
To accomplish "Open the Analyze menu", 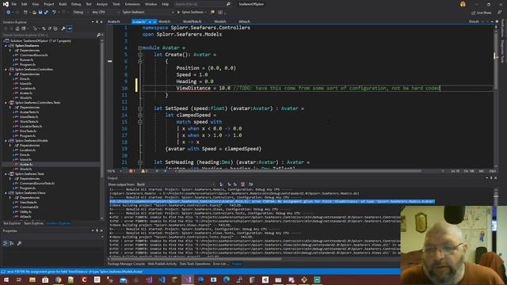I will pyautogui.click(x=102, y=4).
